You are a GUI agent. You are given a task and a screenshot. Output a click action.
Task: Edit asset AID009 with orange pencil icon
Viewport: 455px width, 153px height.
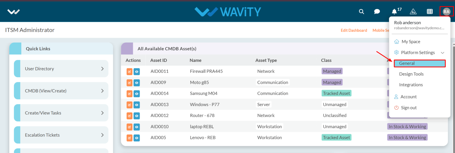point(129,83)
